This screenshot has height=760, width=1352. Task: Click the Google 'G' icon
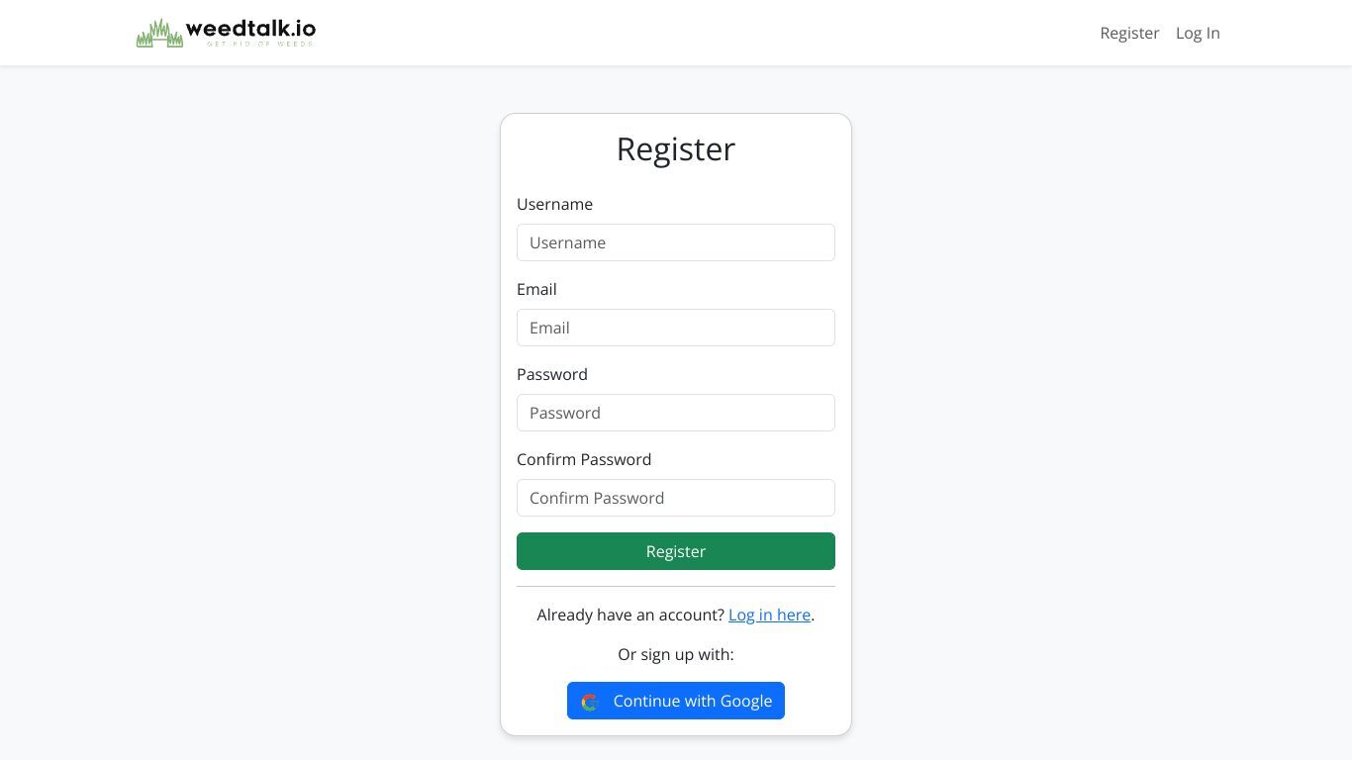pyautogui.click(x=590, y=702)
